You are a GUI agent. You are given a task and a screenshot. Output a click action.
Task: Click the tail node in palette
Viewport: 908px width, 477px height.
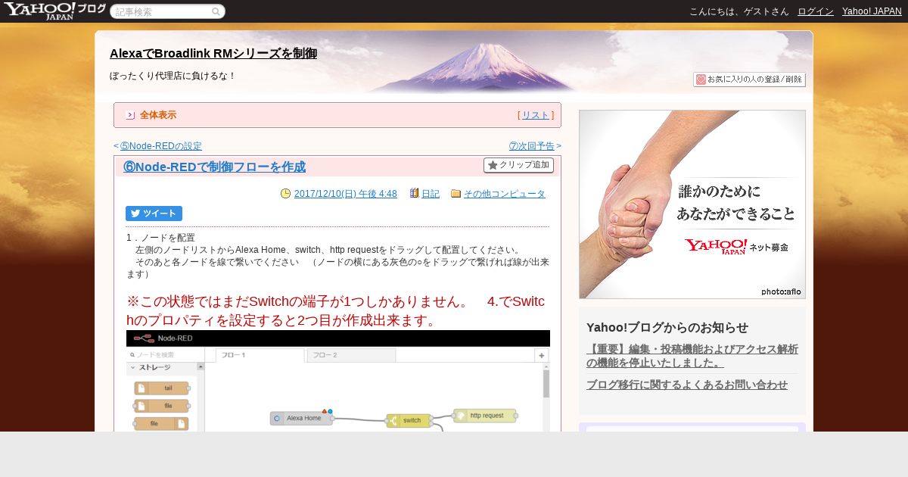click(x=162, y=388)
